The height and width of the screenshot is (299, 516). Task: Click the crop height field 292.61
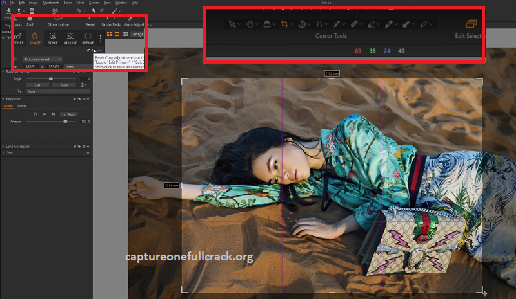(54, 67)
